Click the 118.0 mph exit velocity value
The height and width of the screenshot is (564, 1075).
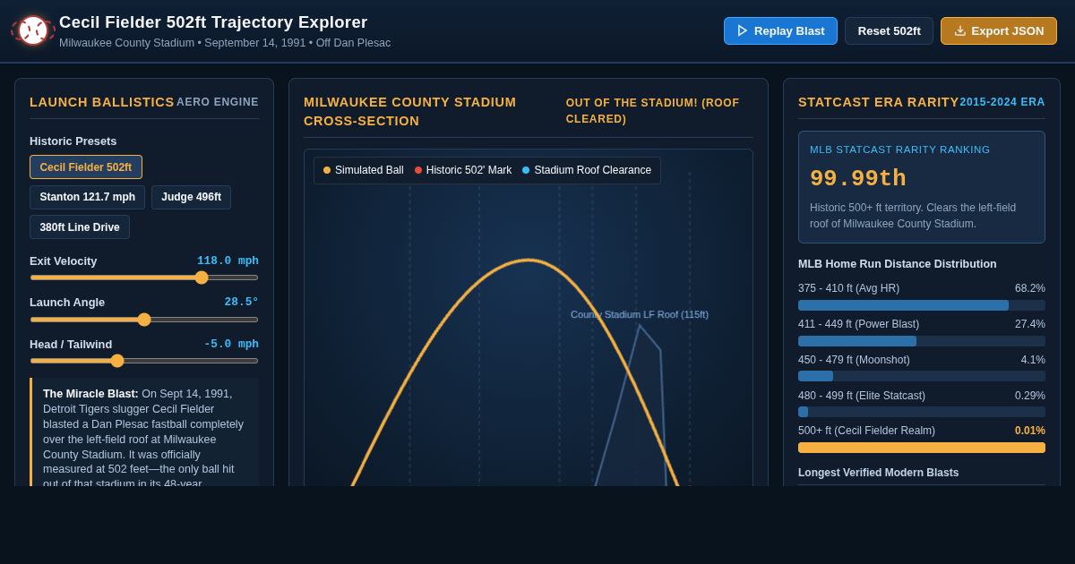click(x=228, y=261)
